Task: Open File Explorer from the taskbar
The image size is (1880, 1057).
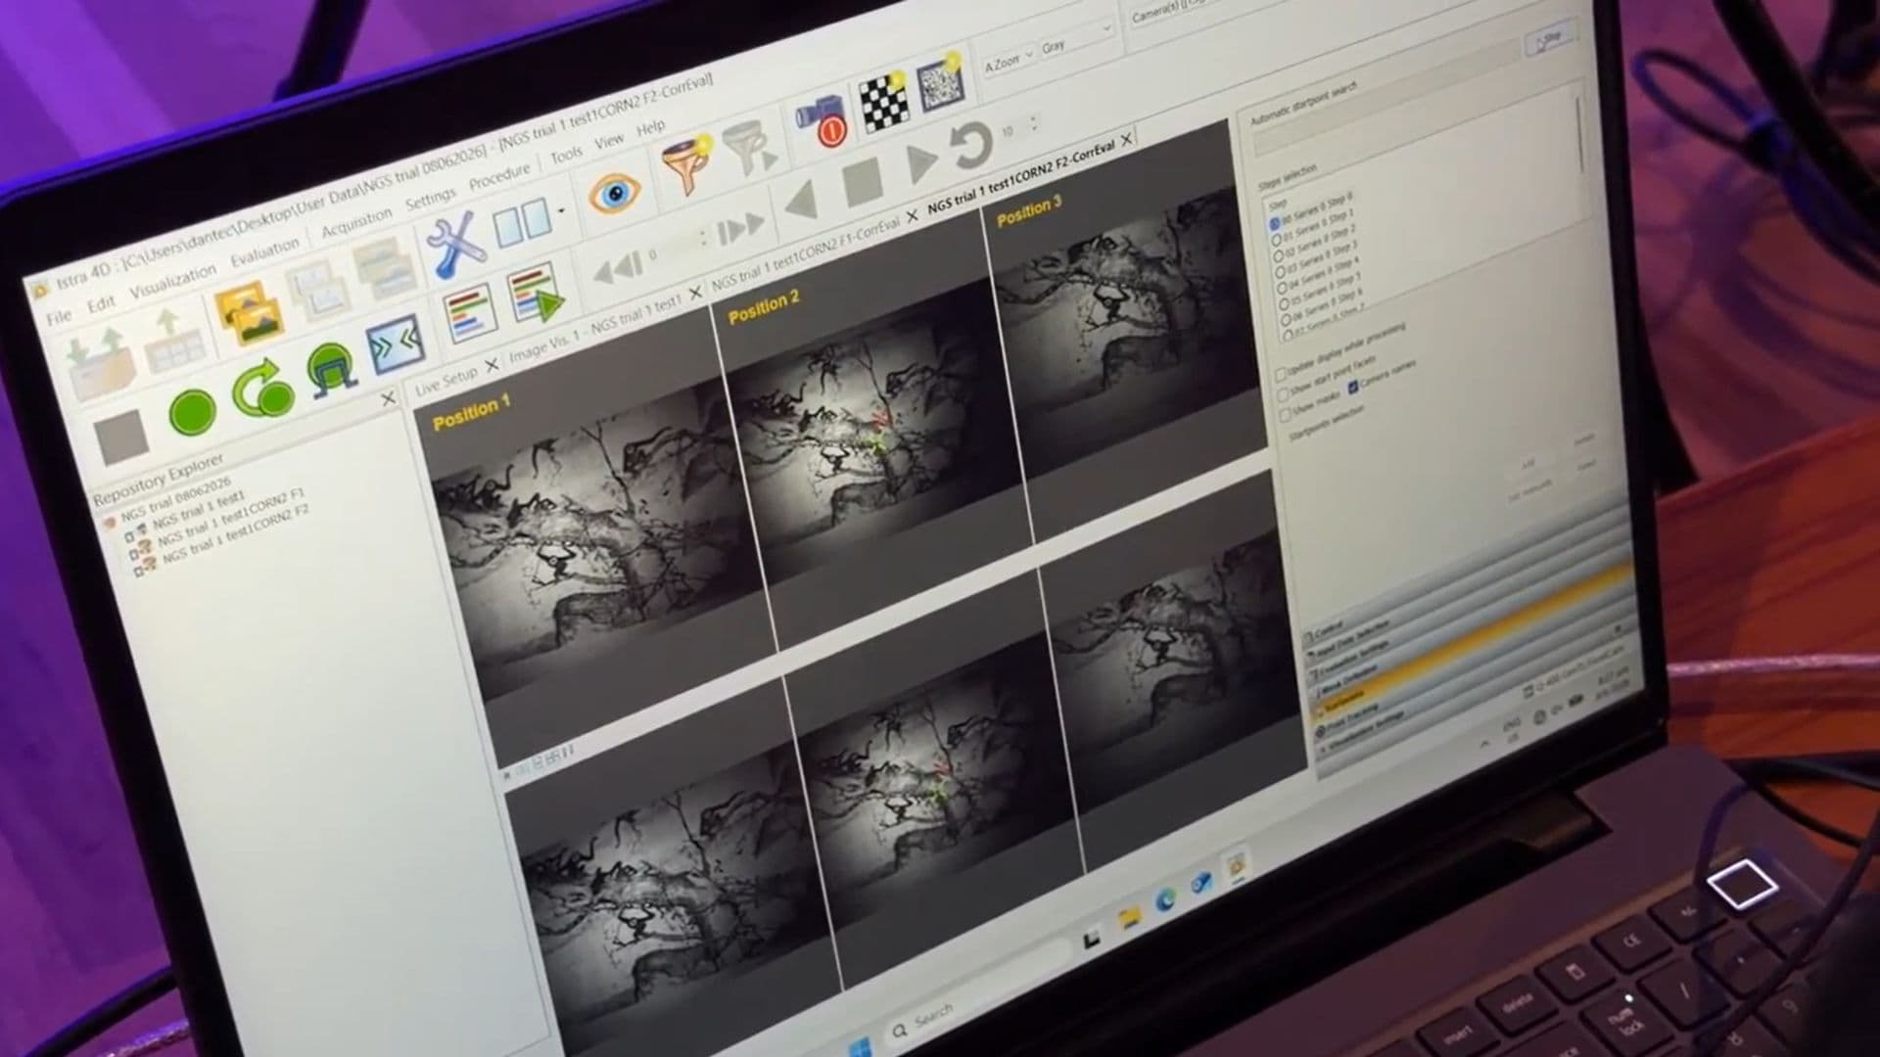Action: point(1129,916)
